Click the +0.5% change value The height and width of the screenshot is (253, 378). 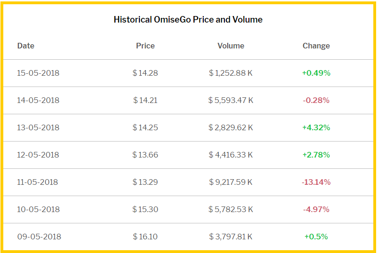tap(316, 237)
